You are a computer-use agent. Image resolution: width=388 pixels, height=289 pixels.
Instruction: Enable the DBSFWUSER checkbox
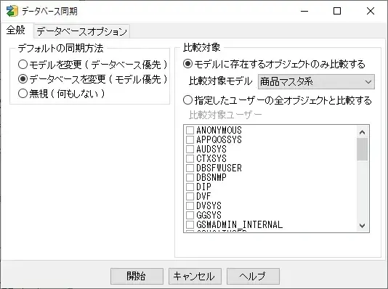(x=190, y=168)
